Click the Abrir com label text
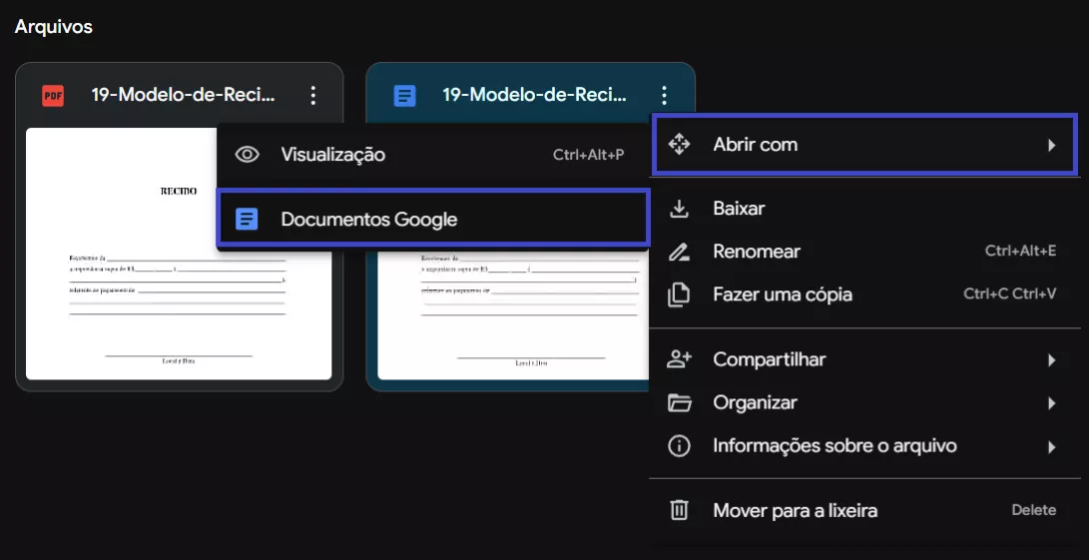The width and height of the screenshot is (1089, 560). pyautogui.click(x=755, y=145)
